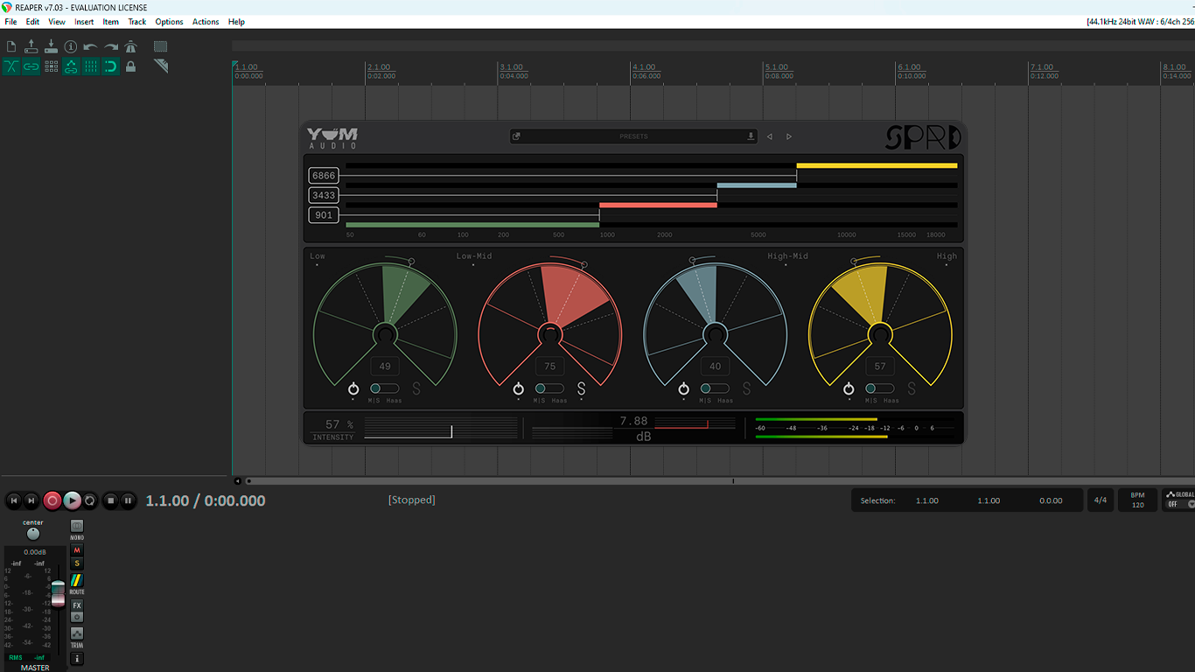Toggle the metronome icon

coord(131,46)
